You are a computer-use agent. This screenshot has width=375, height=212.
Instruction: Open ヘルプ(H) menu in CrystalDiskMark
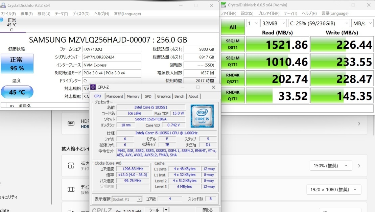click(x=309, y=13)
